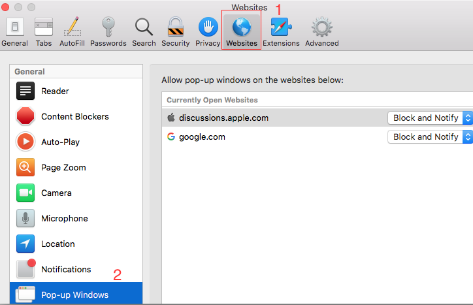Click the Currently Open Websites header

(x=212, y=100)
